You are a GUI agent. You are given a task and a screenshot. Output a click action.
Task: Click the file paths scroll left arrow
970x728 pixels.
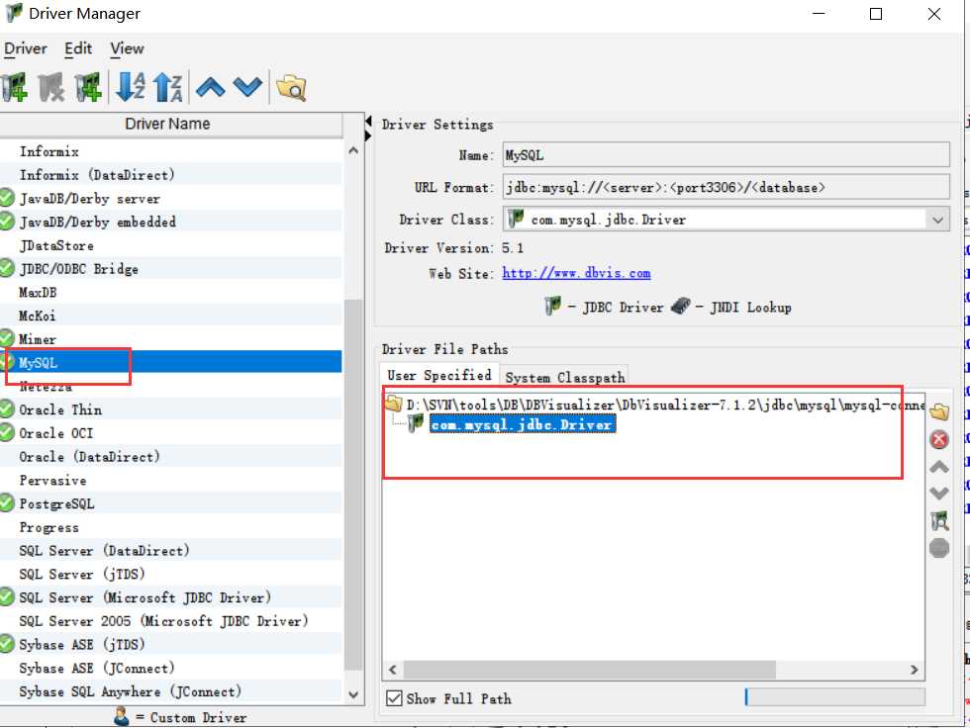click(393, 670)
